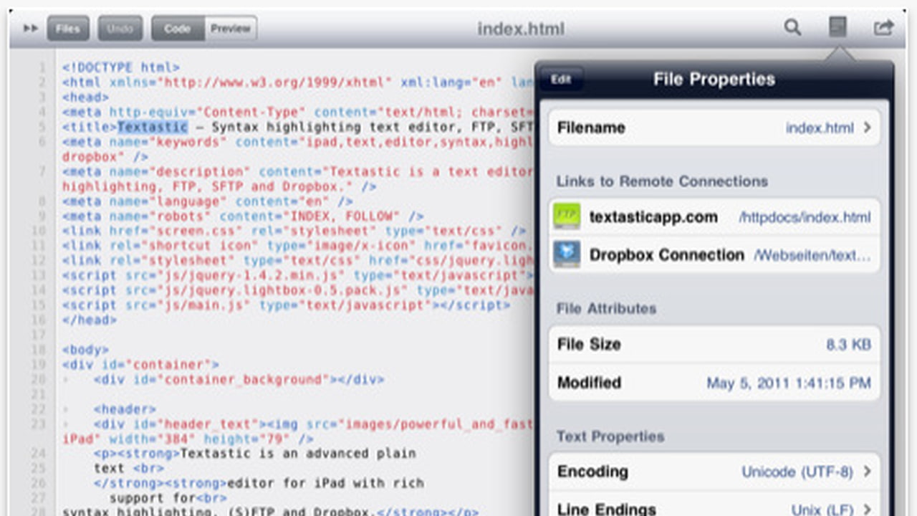Image resolution: width=917 pixels, height=516 pixels.
Task: Tap the index.html title in toolbar
Action: (x=521, y=29)
